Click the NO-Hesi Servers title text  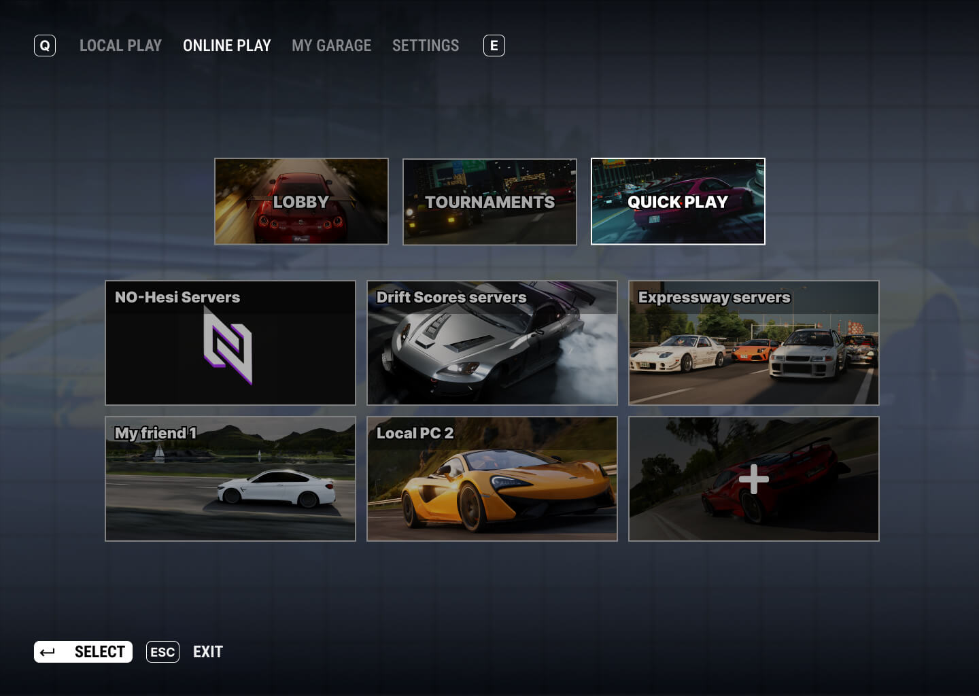coord(177,298)
